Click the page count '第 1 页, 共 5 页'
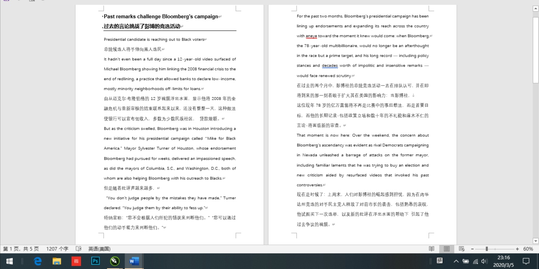The height and width of the screenshot is (269, 539). pyautogui.click(x=21, y=249)
